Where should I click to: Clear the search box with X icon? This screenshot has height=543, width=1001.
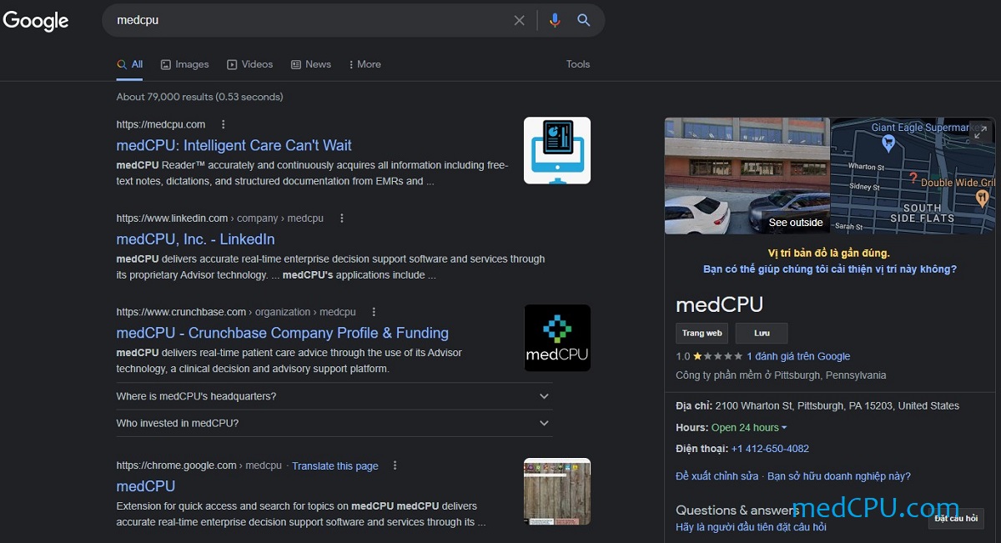click(520, 20)
